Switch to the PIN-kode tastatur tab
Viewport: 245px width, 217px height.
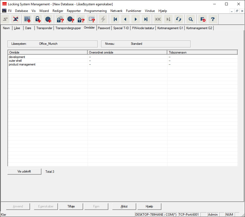143,28
